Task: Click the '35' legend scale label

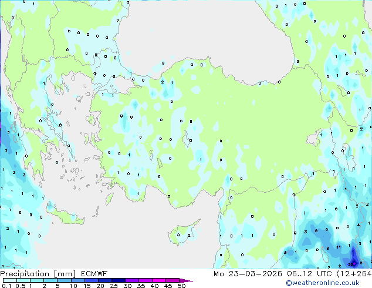Action: [141, 286]
